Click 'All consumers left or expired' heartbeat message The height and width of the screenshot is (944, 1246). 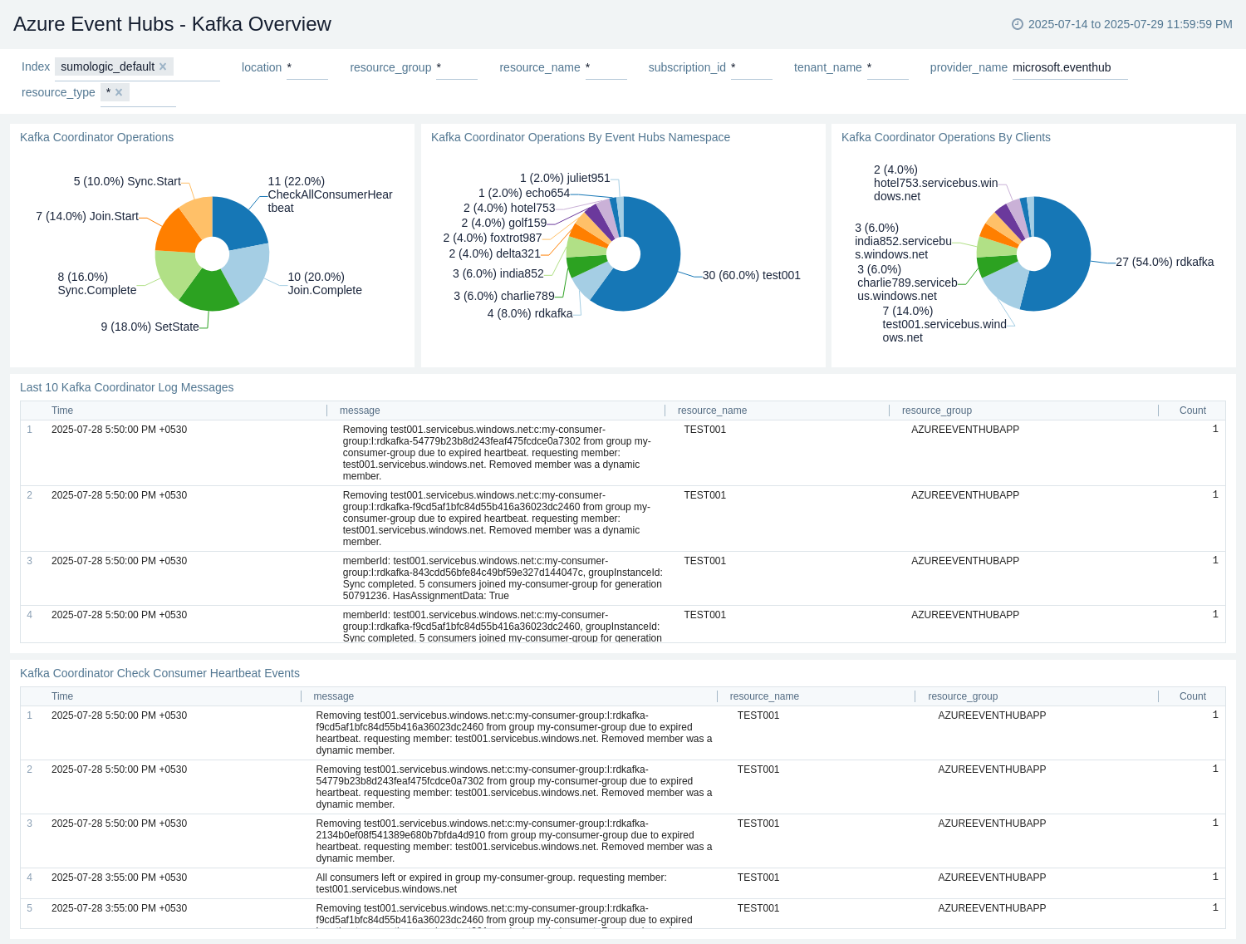click(491, 883)
